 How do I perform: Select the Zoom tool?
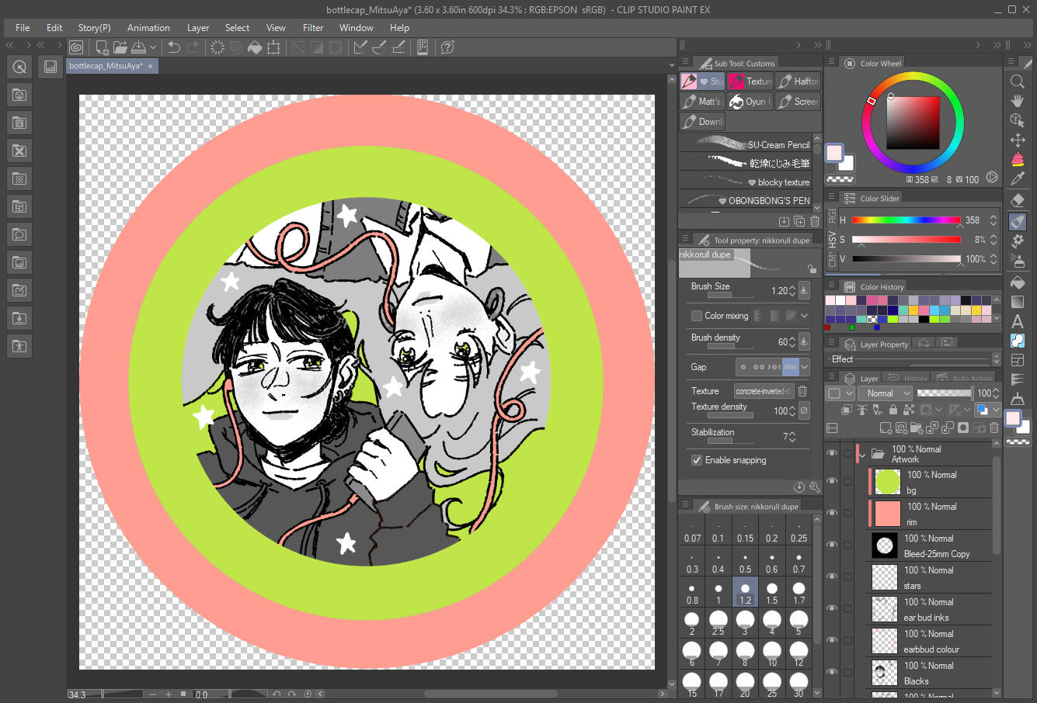(1018, 81)
